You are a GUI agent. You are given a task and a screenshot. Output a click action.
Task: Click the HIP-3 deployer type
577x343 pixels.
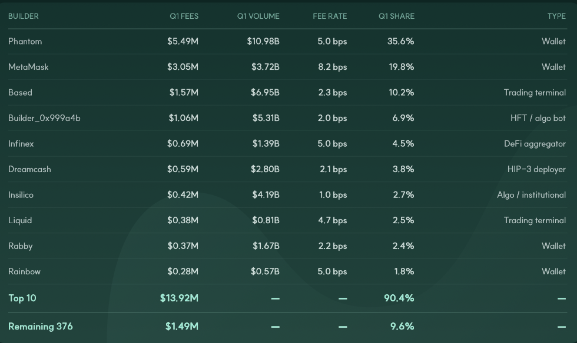tap(536, 169)
